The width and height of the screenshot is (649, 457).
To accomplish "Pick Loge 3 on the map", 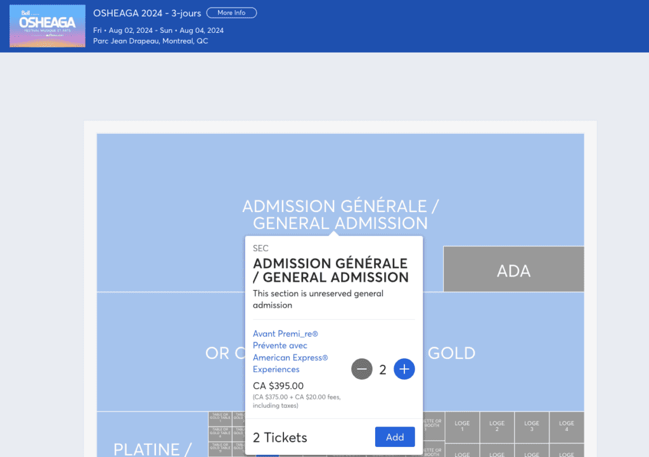I will tap(532, 427).
